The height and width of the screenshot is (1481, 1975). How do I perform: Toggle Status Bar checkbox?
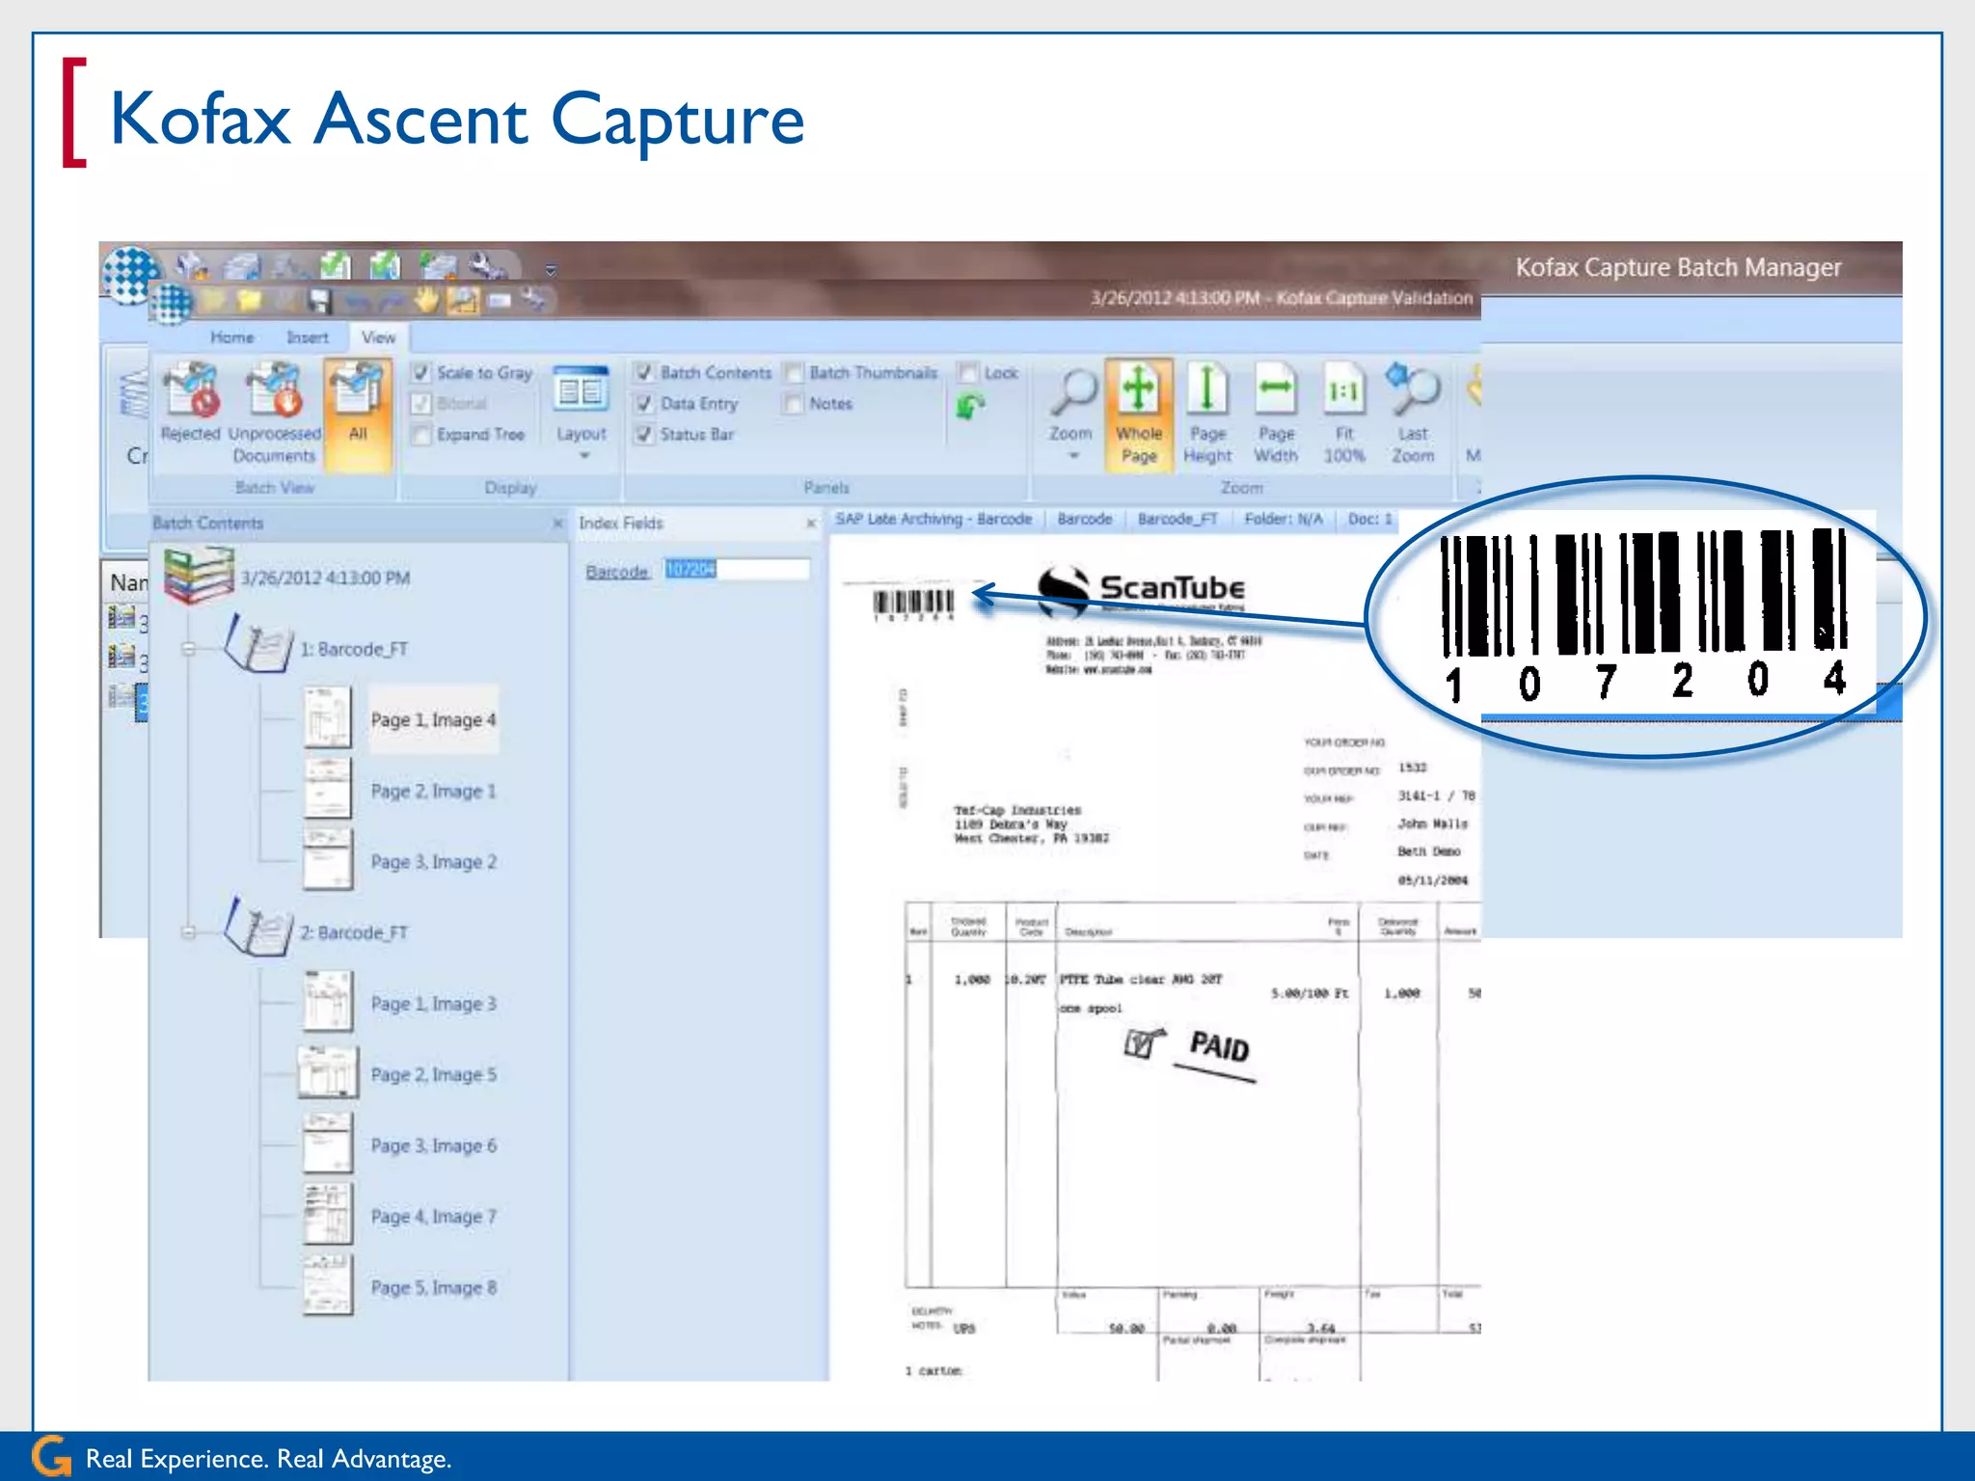tap(644, 435)
